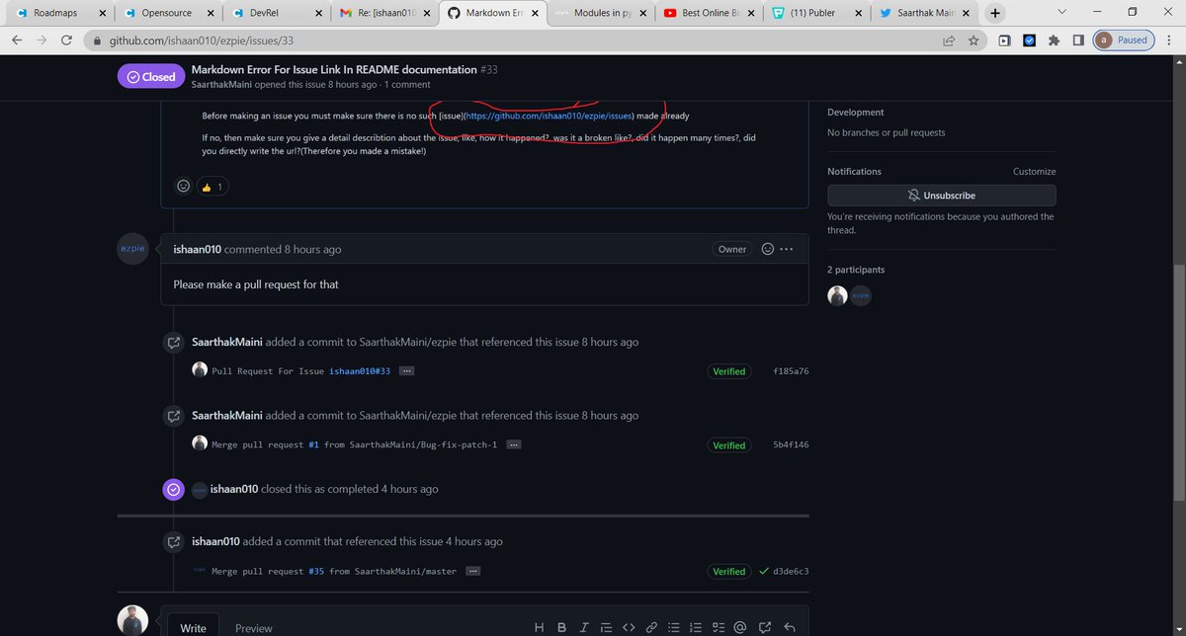The width and height of the screenshot is (1186, 636).
Task: Click Verified badge for commit d3de6c3
Action: click(x=729, y=572)
